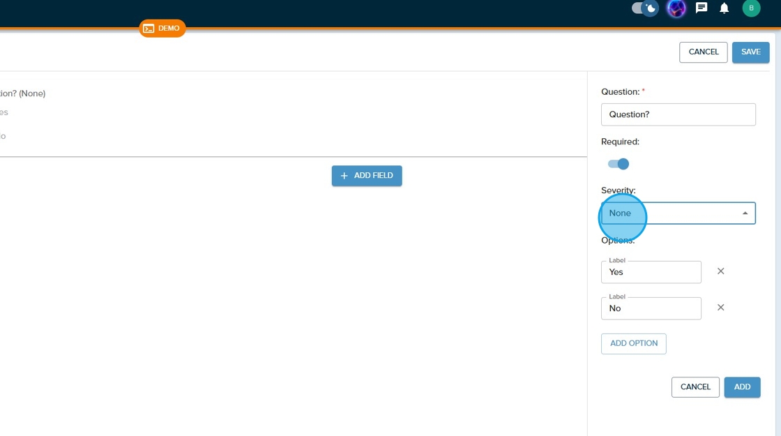The height and width of the screenshot is (436, 781).
Task: Click the Add Option button
Action: pos(633,344)
